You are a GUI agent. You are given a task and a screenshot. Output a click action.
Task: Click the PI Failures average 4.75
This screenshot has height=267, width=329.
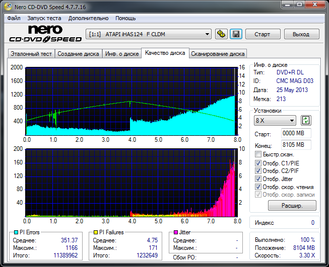pos(152,240)
